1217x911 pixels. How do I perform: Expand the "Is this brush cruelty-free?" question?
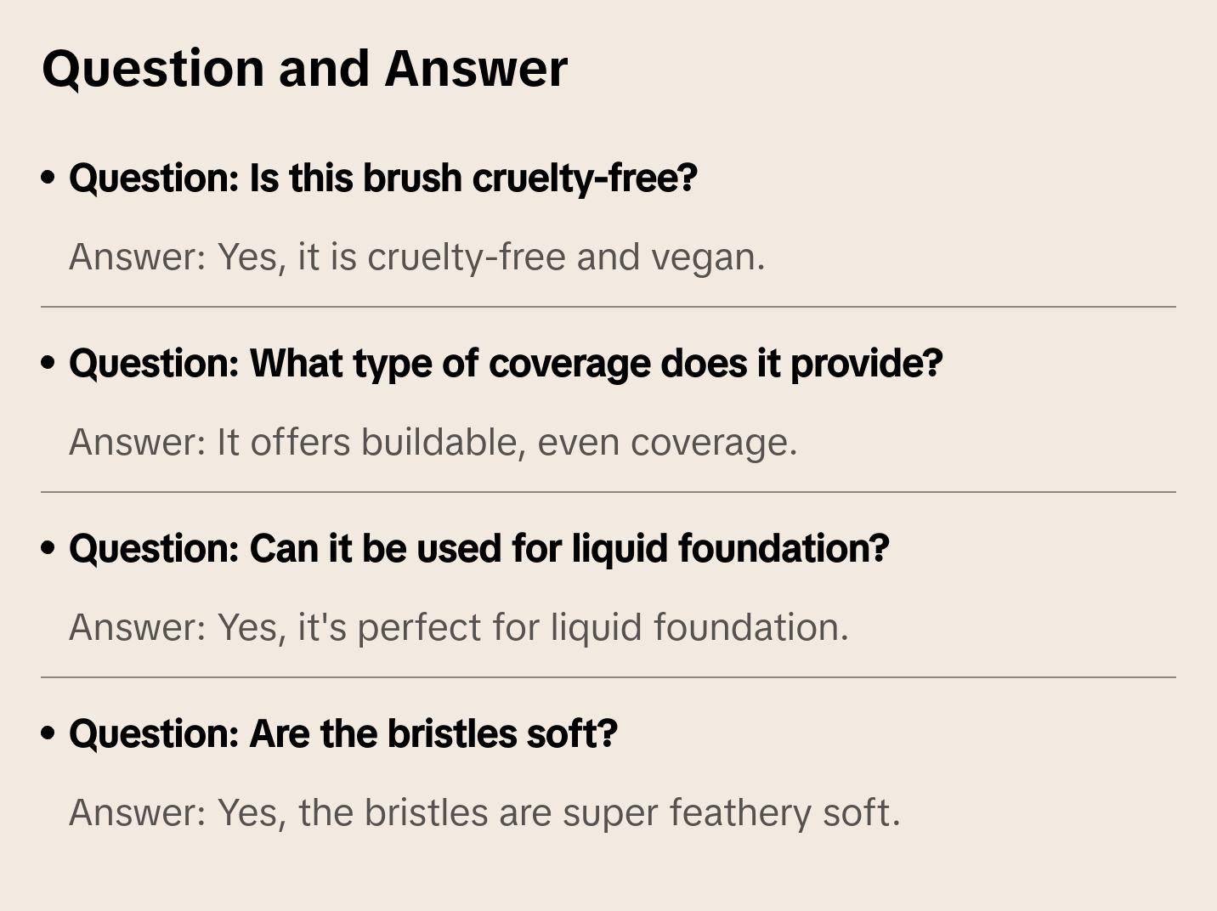(382, 178)
